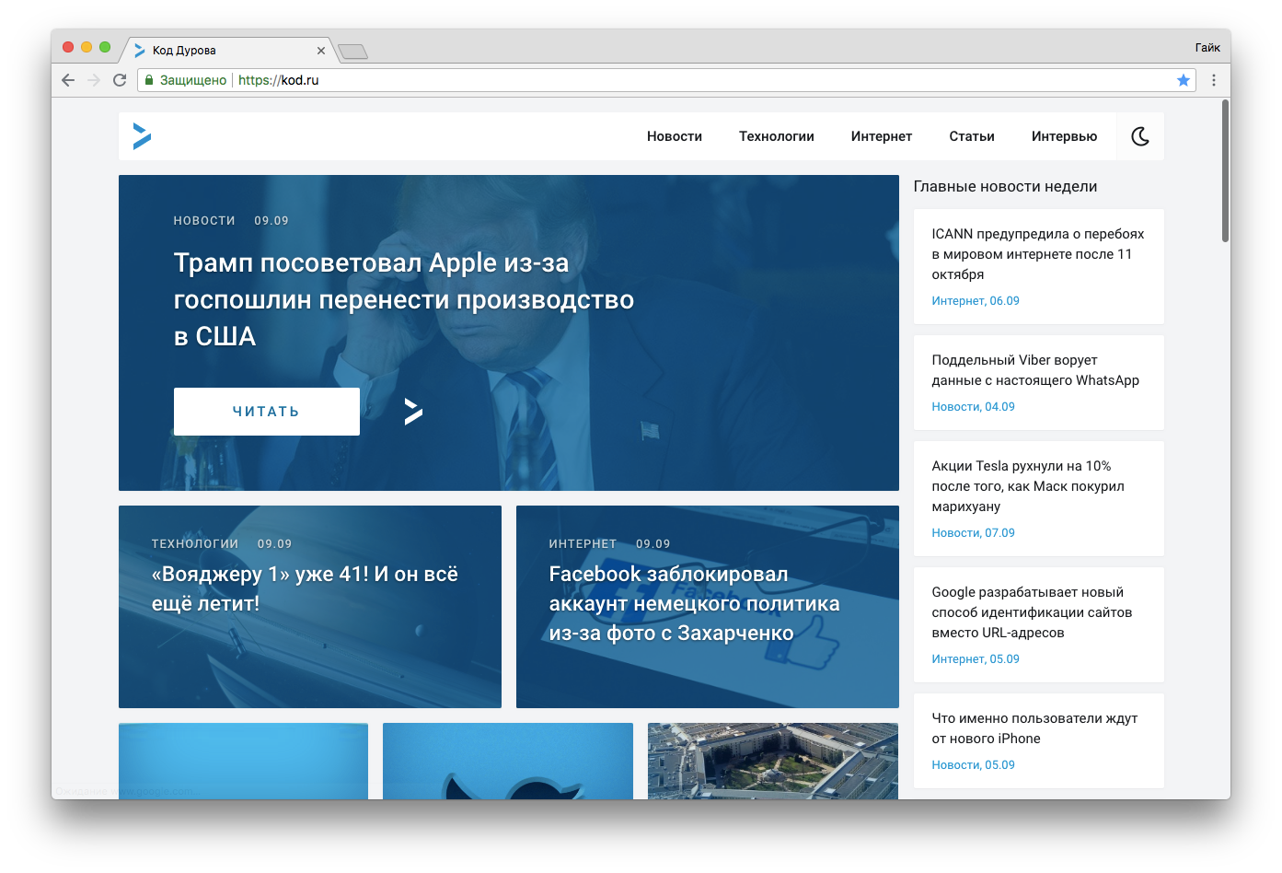Open the Технологии menu item
Image resolution: width=1282 pixels, height=873 pixels.
[777, 136]
